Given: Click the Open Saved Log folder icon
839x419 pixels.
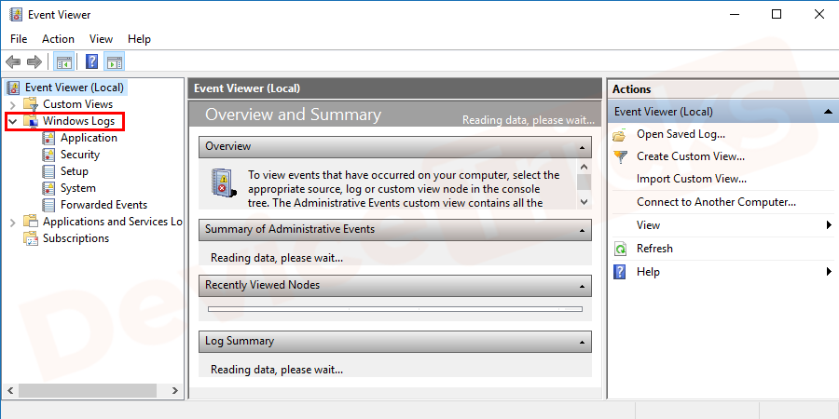Looking at the screenshot, I should tap(620, 135).
